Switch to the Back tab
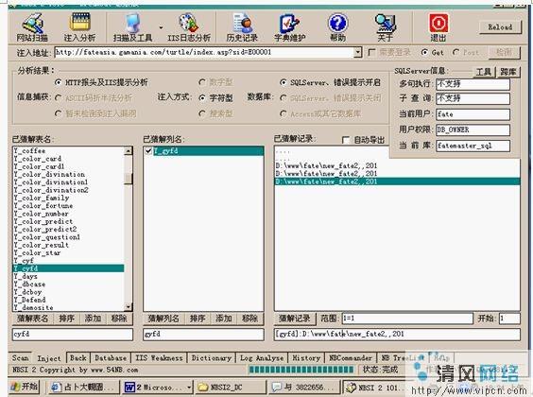Screen dimensions: 533x397 pyautogui.click(x=78, y=358)
